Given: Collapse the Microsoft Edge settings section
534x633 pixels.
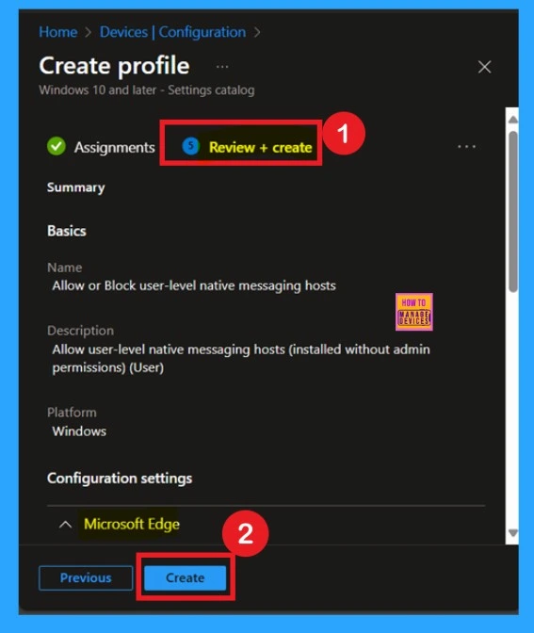Looking at the screenshot, I should pos(65,525).
